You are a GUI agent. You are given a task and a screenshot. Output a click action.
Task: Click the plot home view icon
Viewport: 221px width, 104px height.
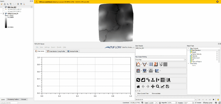[138, 86]
